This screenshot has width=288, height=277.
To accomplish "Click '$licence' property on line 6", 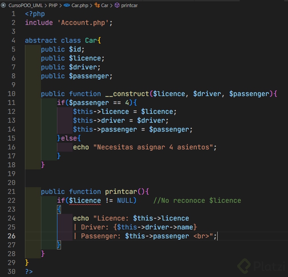I will coord(85,58).
